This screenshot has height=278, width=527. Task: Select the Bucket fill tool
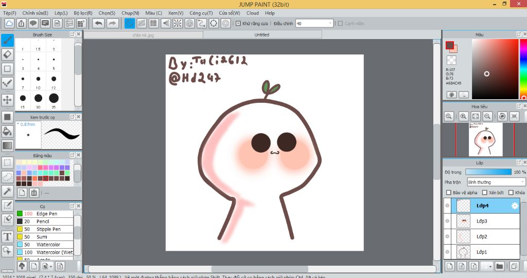point(7,131)
